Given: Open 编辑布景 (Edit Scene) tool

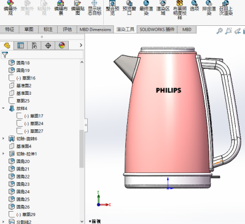Looking at the screenshot, I should [61, 7].
